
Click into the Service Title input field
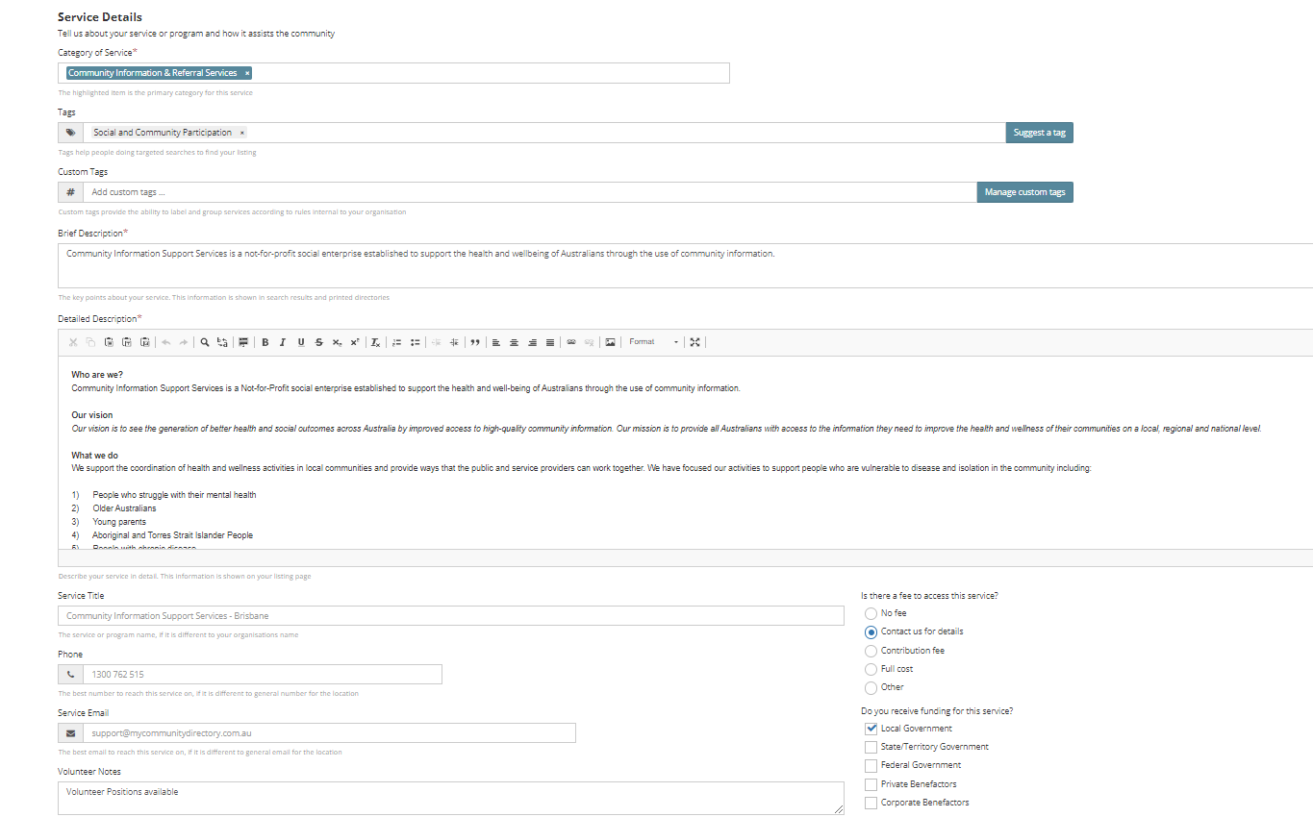[x=450, y=616]
